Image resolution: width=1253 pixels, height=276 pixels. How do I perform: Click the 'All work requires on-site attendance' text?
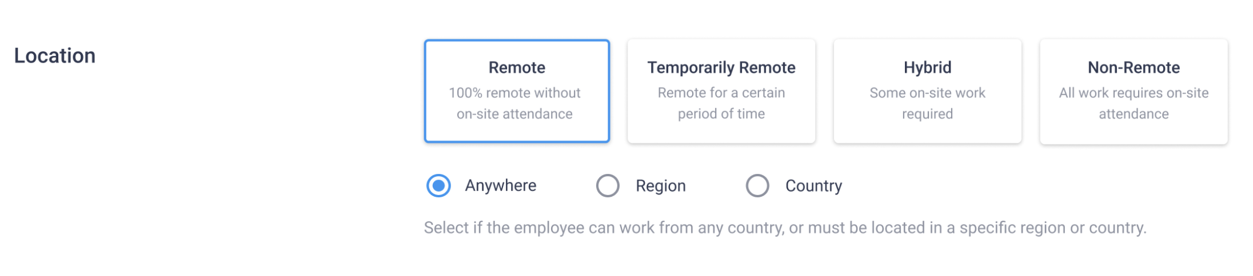1134,103
